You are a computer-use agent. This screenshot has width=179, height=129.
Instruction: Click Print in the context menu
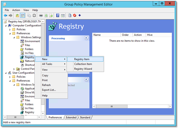tap(51, 80)
